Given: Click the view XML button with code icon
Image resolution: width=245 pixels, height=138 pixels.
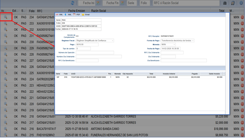Looking at the screenshot, I should click(x=59, y=15).
